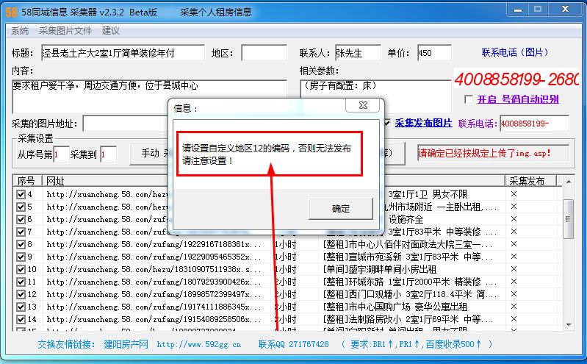Toggle the checkbox for row 4
This screenshot has width=587, height=364.
pyautogui.click(x=21, y=194)
